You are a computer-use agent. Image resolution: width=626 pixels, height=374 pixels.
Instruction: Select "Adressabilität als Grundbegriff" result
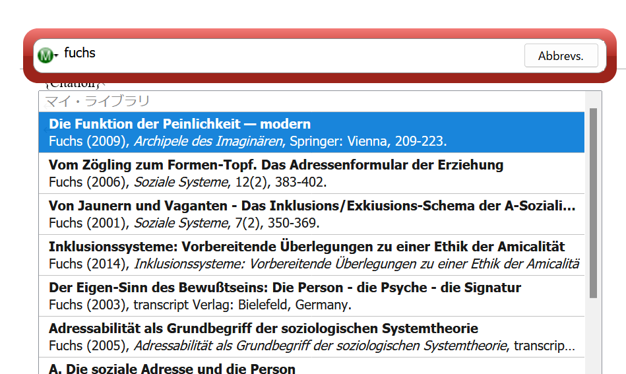click(x=311, y=337)
